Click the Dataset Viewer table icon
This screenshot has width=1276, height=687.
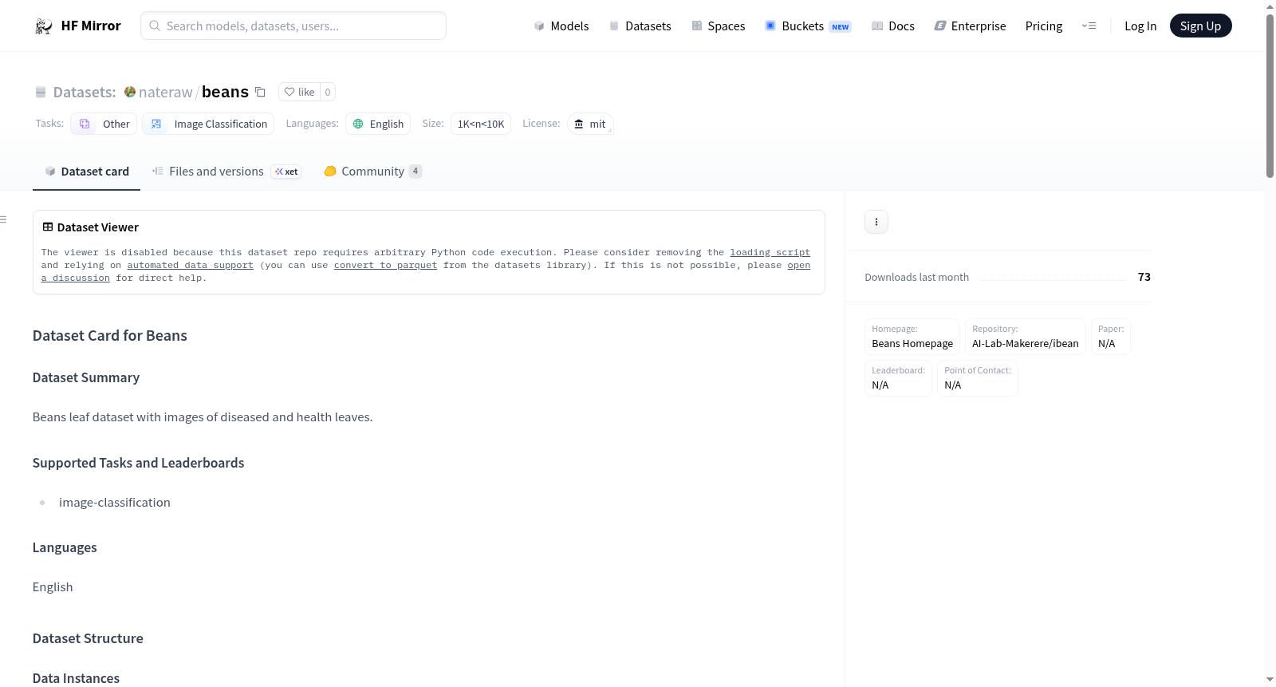pyautogui.click(x=48, y=227)
